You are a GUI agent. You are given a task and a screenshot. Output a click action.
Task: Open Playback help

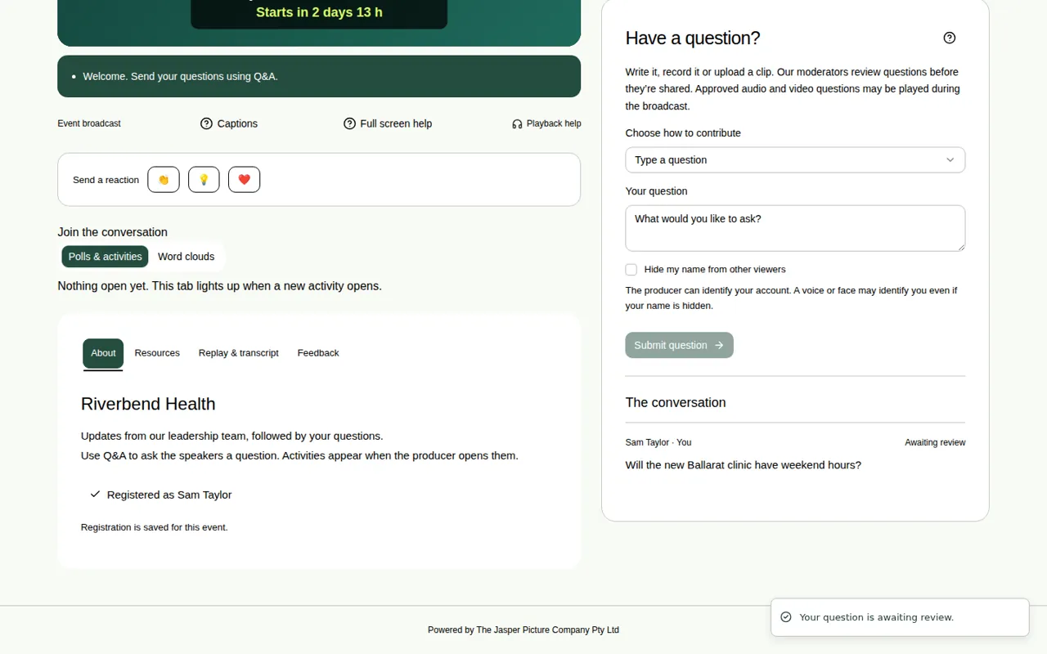coord(546,123)
